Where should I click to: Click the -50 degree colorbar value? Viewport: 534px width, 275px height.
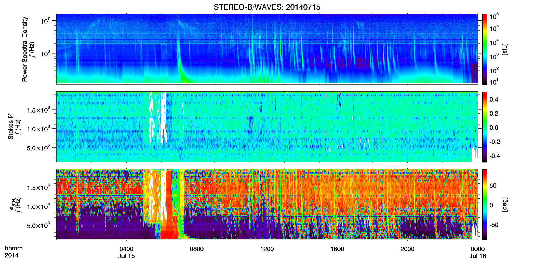(x=494, y=225)
